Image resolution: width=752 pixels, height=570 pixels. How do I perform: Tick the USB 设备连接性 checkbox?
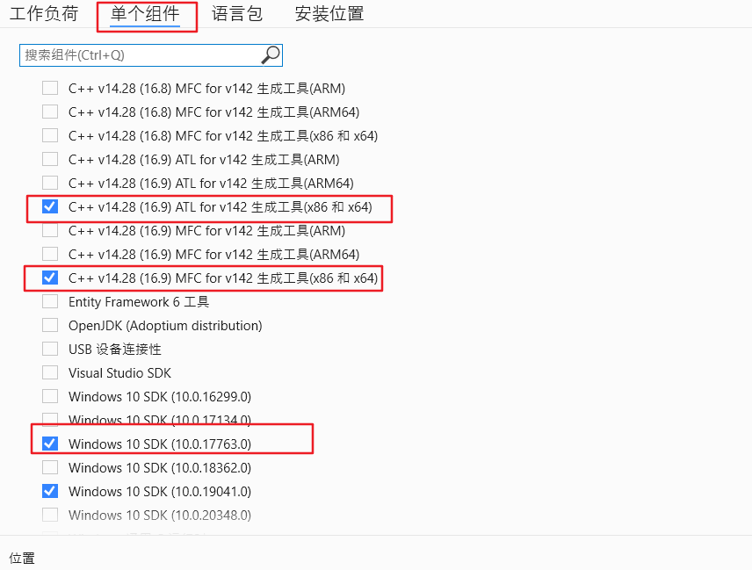click(50, 349)
